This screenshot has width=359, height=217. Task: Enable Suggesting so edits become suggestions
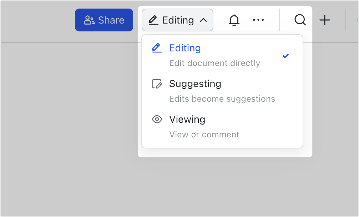195,84
